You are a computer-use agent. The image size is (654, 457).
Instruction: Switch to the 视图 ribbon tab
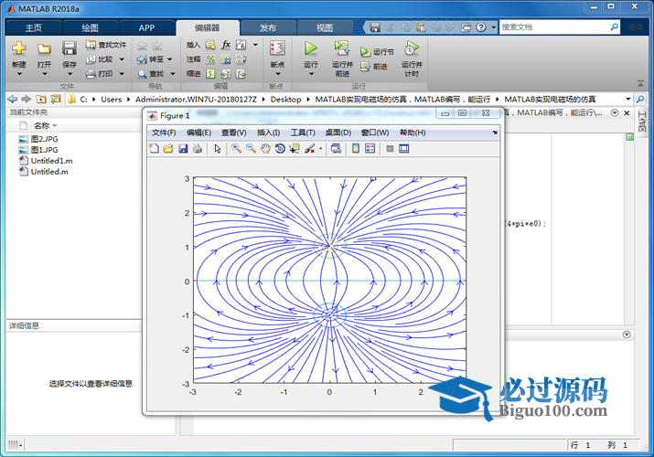pyautogui.click(x=325, y=28)
